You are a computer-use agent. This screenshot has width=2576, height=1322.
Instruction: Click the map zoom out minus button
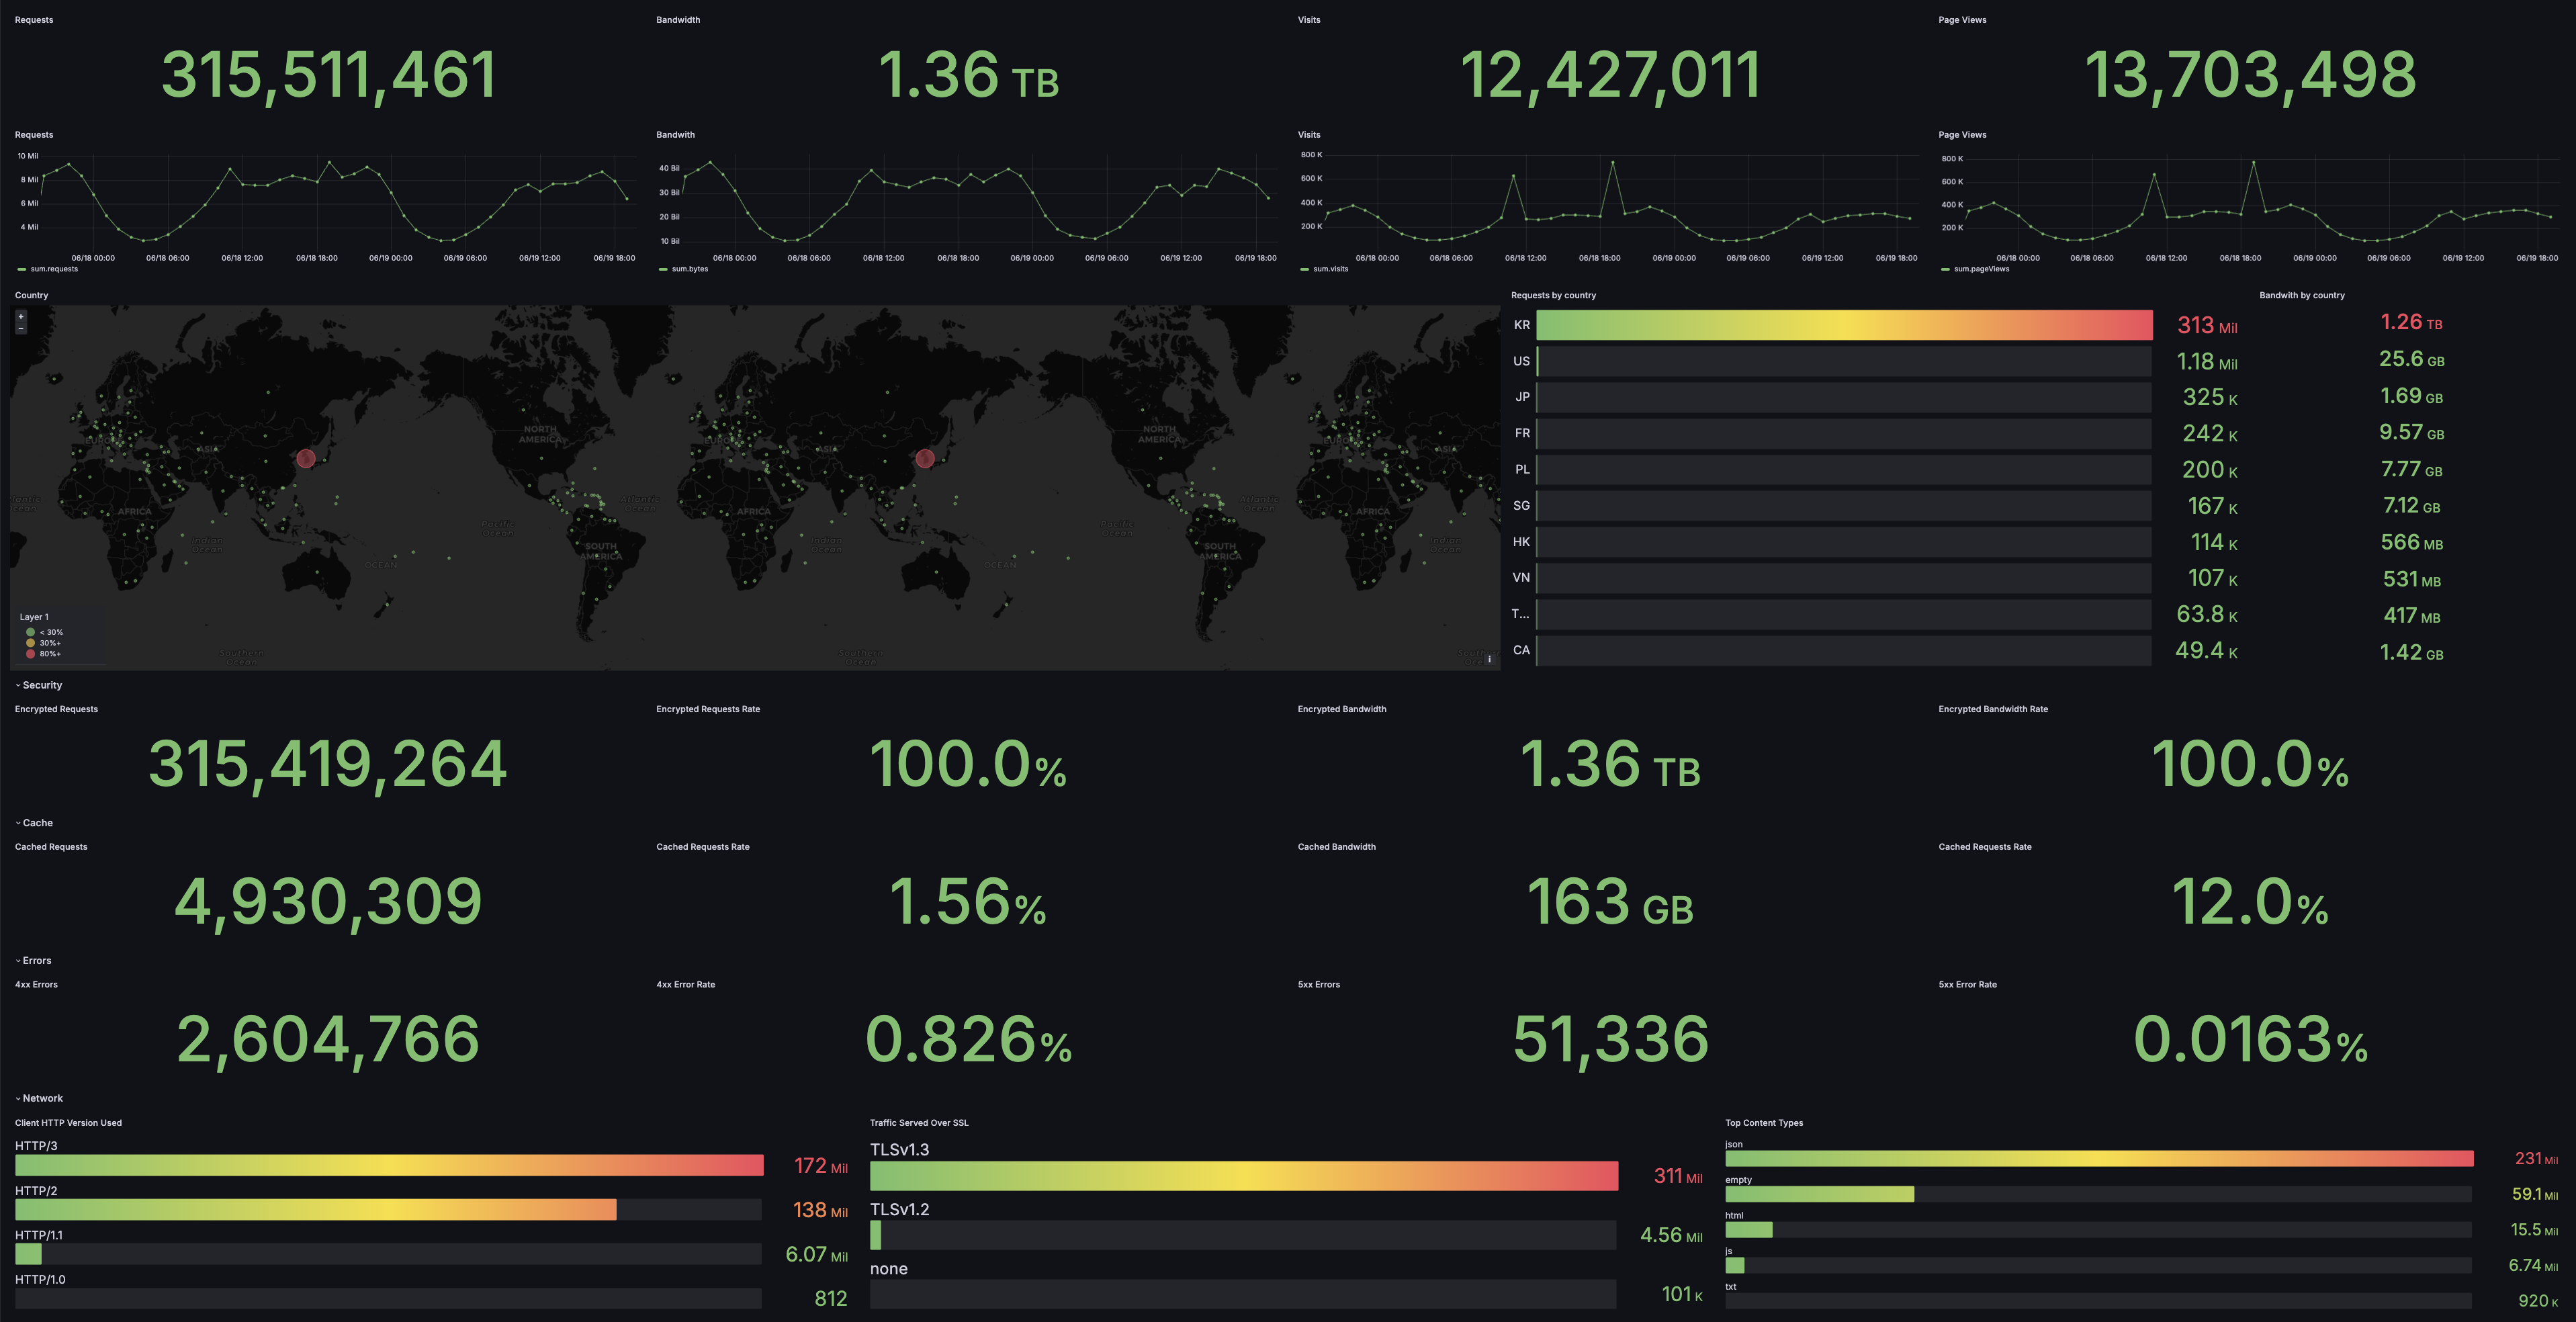click(x=21, y=328)
